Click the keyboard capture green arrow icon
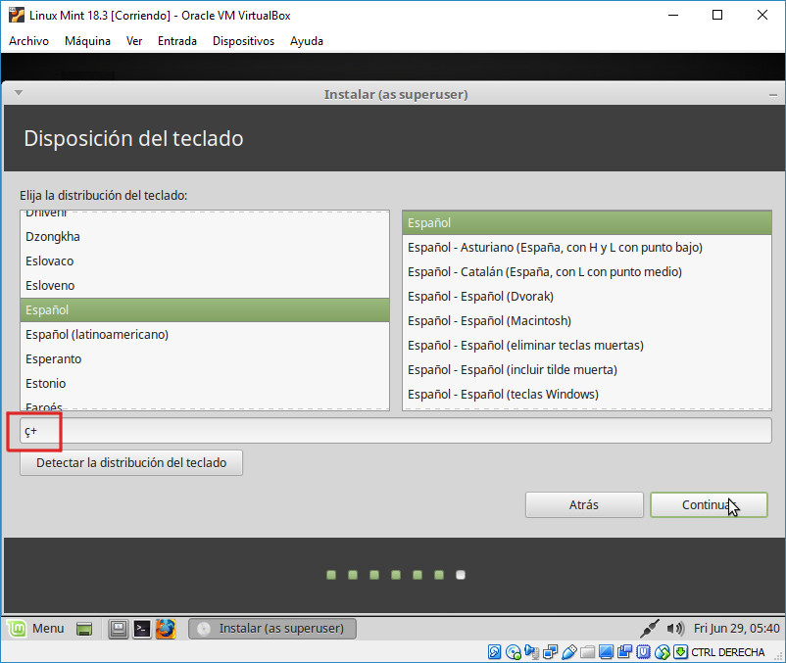This screenshot has width=786, height=663. pos(680,651)
